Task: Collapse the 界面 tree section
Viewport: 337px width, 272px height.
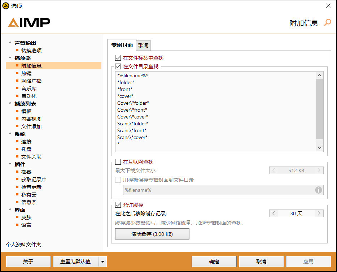Action: (x=10, y=210)
